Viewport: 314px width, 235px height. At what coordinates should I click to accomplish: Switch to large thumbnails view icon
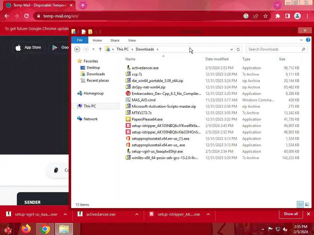tap(307, 204)
